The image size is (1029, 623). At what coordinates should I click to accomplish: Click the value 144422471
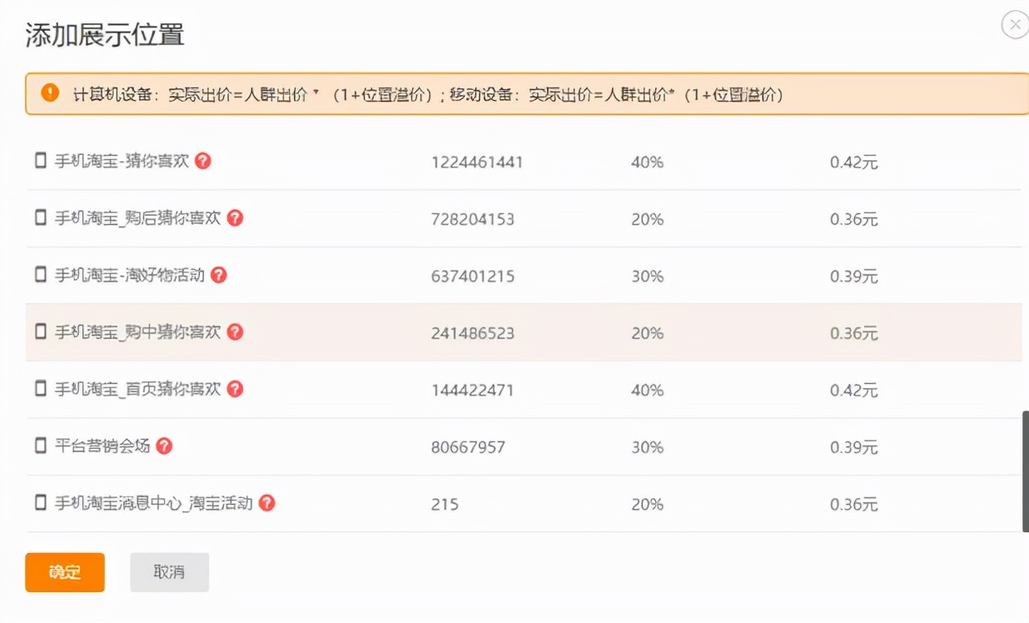pyautogui.click(x=473, y=390)
